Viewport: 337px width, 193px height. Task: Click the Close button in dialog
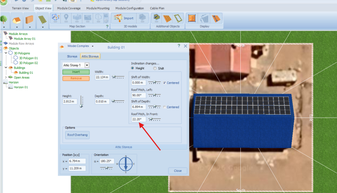178,171
